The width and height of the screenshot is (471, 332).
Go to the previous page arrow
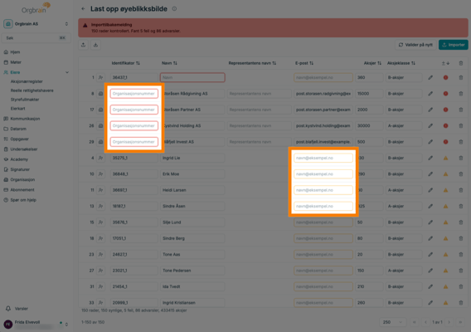coord(425,322)
